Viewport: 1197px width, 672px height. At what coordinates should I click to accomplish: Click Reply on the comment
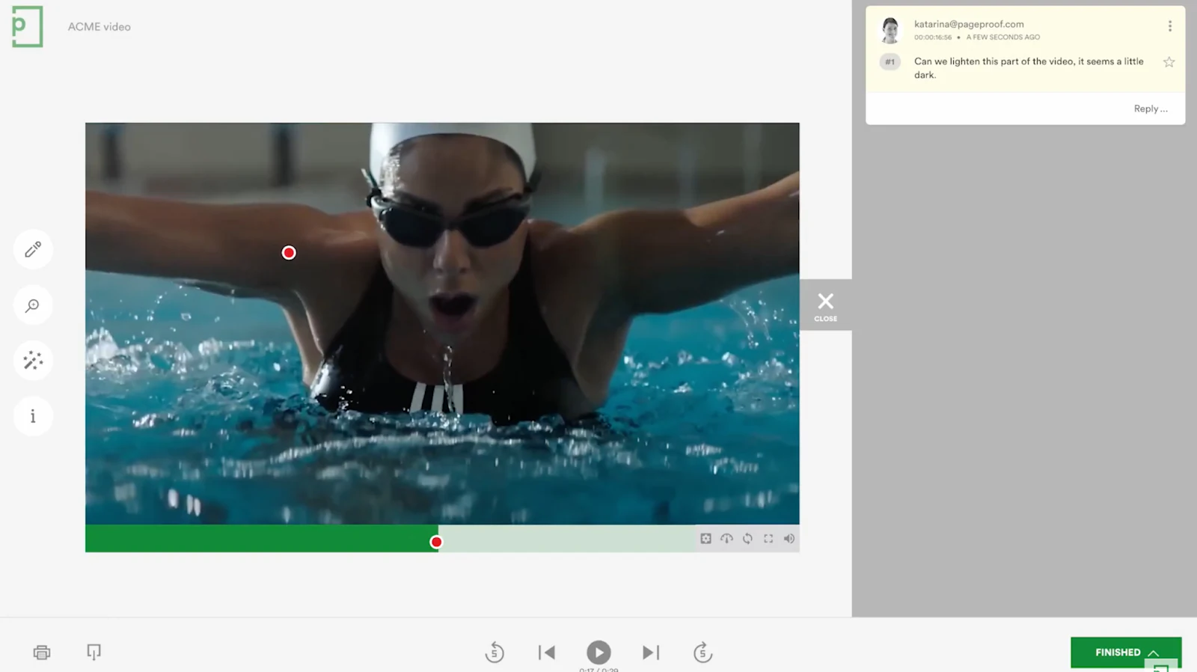tap(1151, 109)
